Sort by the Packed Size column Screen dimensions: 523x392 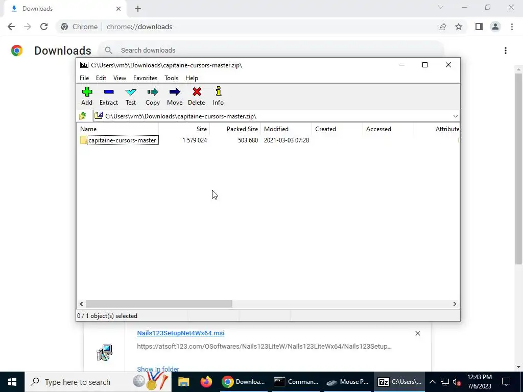(x=235, y=129)
